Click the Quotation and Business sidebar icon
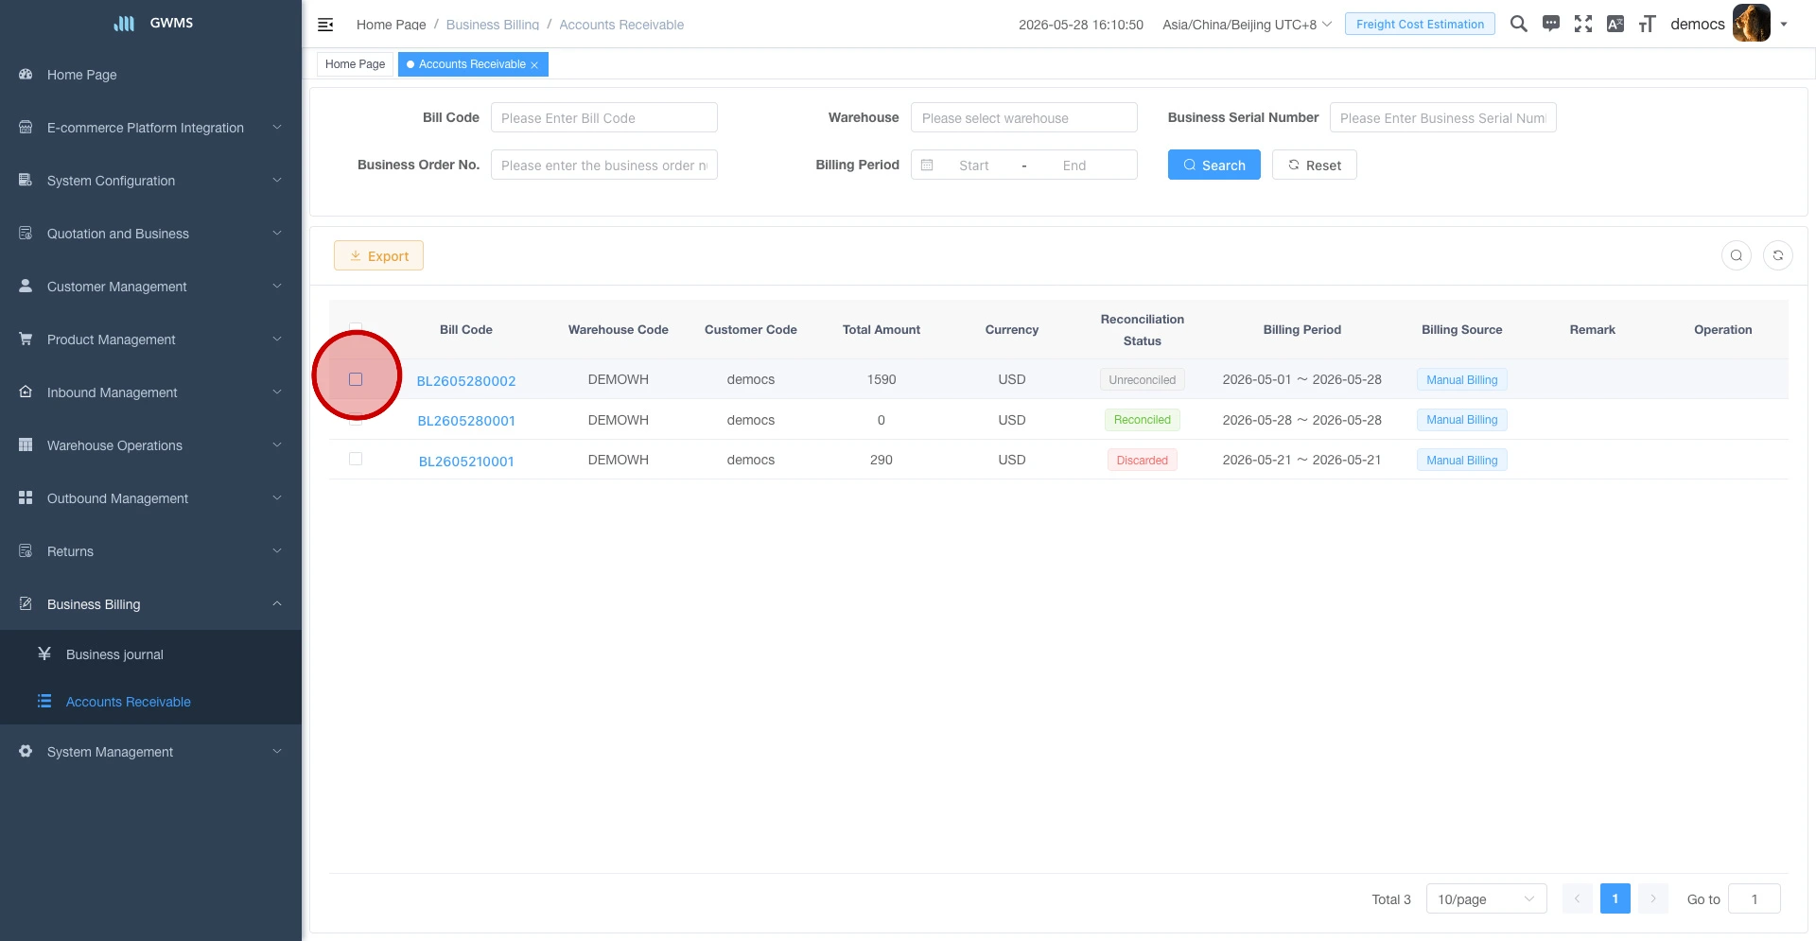The height and width of the screenshot is (941, 1816). coord(26,234)
